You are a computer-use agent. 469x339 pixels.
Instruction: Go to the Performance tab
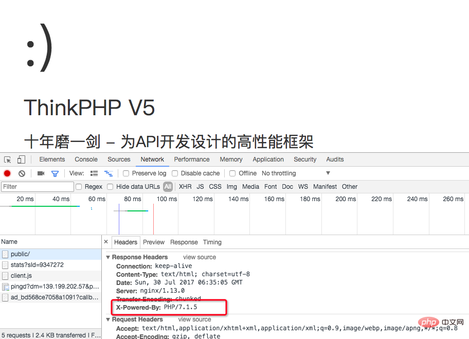tap(192, 159)
